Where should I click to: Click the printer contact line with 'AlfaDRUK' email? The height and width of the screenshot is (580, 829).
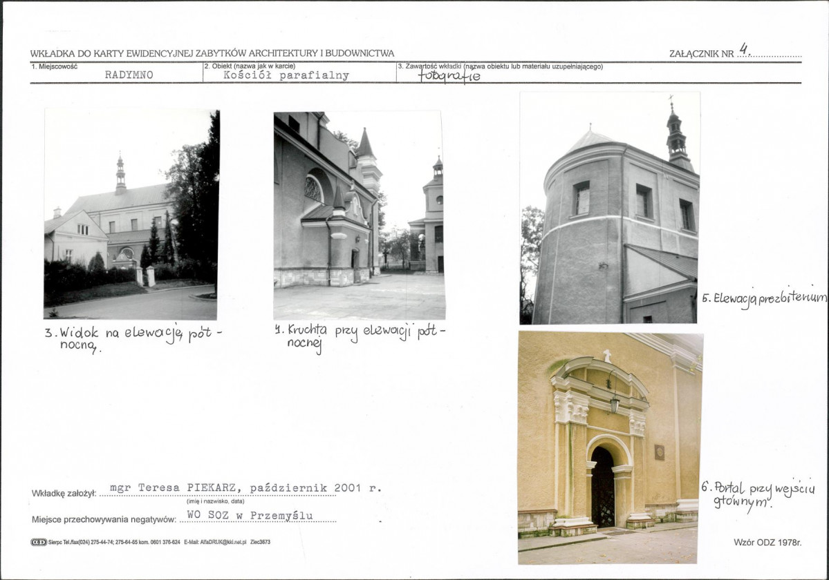(159, 542)
